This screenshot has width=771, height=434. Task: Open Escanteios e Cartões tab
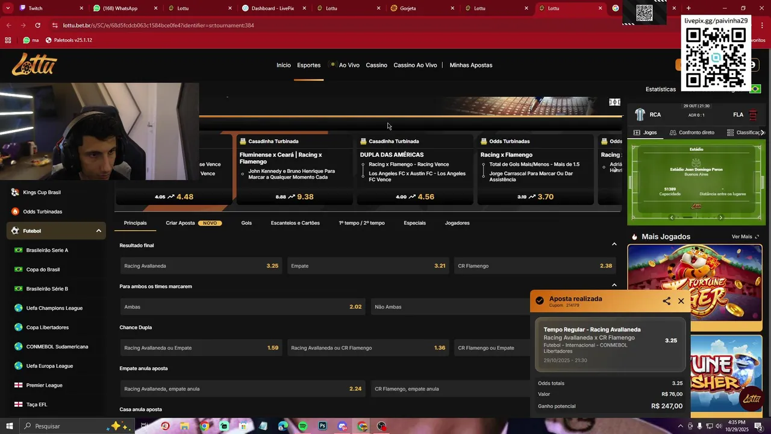point(295,223)
